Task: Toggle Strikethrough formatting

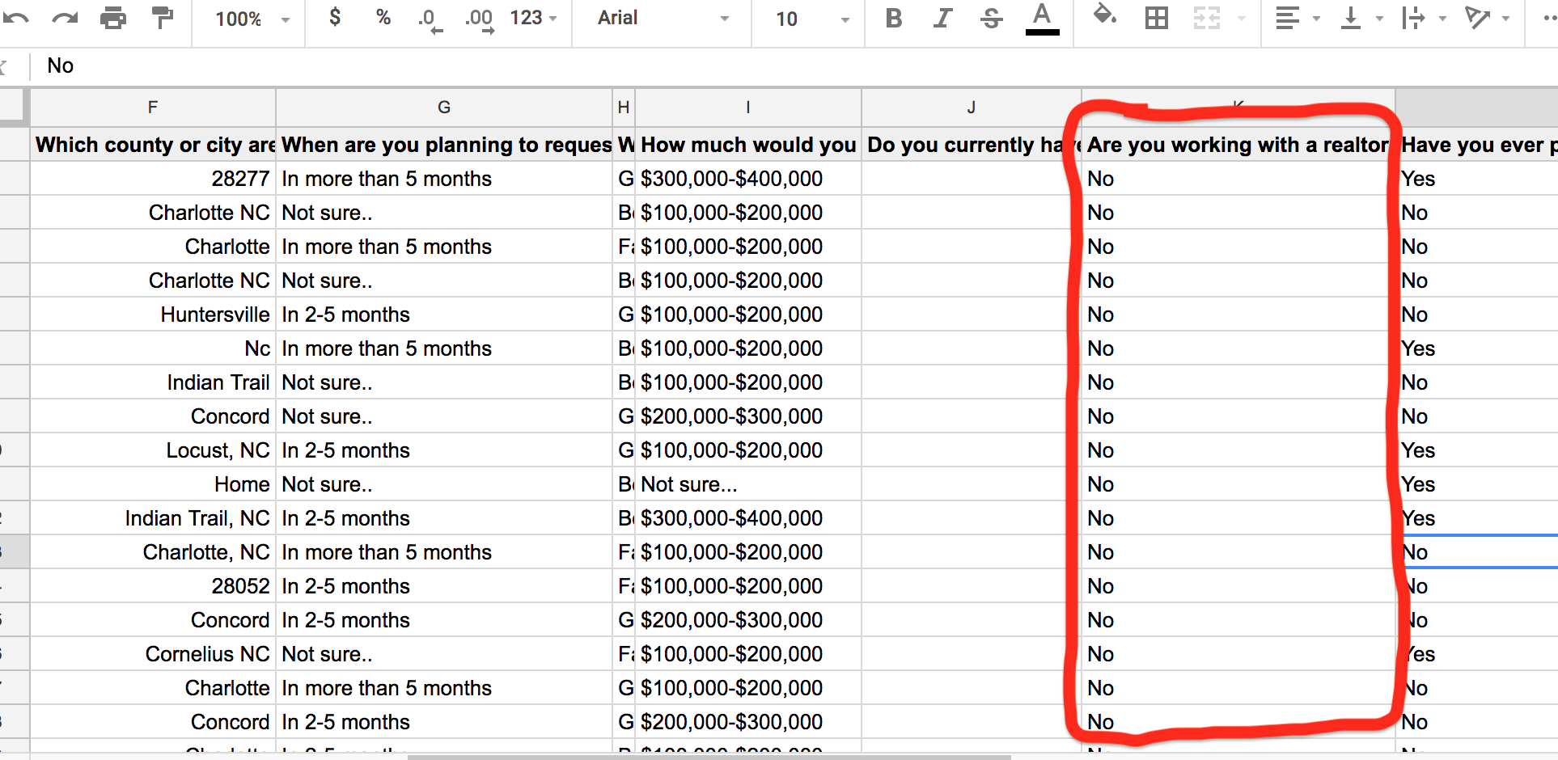Action: pos(991,18)
